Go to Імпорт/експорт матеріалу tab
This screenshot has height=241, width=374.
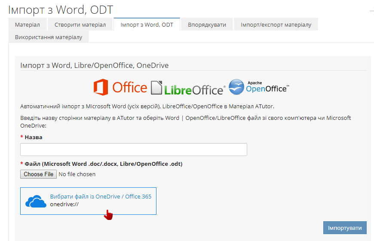click(x=276, y=24)
